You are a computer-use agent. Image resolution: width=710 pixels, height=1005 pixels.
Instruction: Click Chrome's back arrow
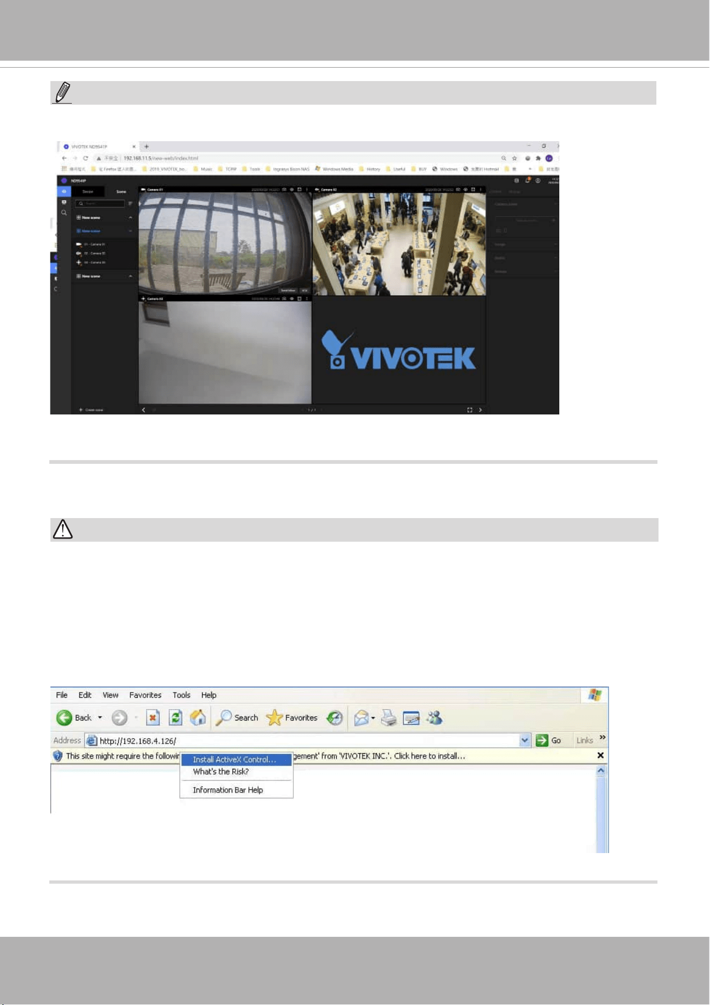tap(64, 158)
